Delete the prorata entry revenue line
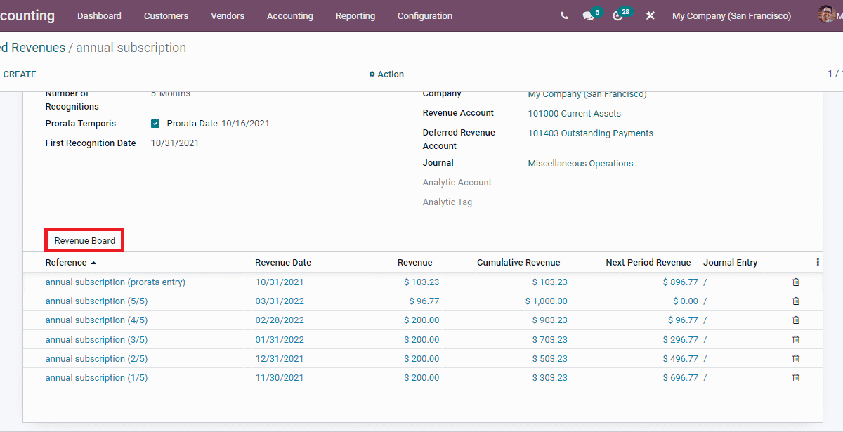This screenshot has height=432, width=843. 796,282
